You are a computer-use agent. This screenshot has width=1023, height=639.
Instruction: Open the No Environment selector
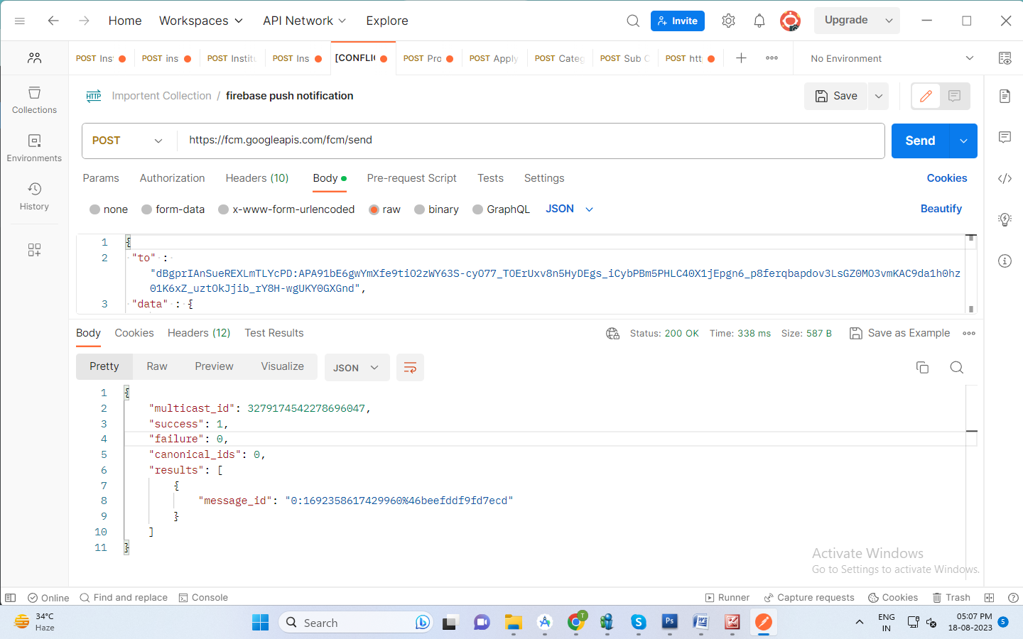(x=892, y=58)
